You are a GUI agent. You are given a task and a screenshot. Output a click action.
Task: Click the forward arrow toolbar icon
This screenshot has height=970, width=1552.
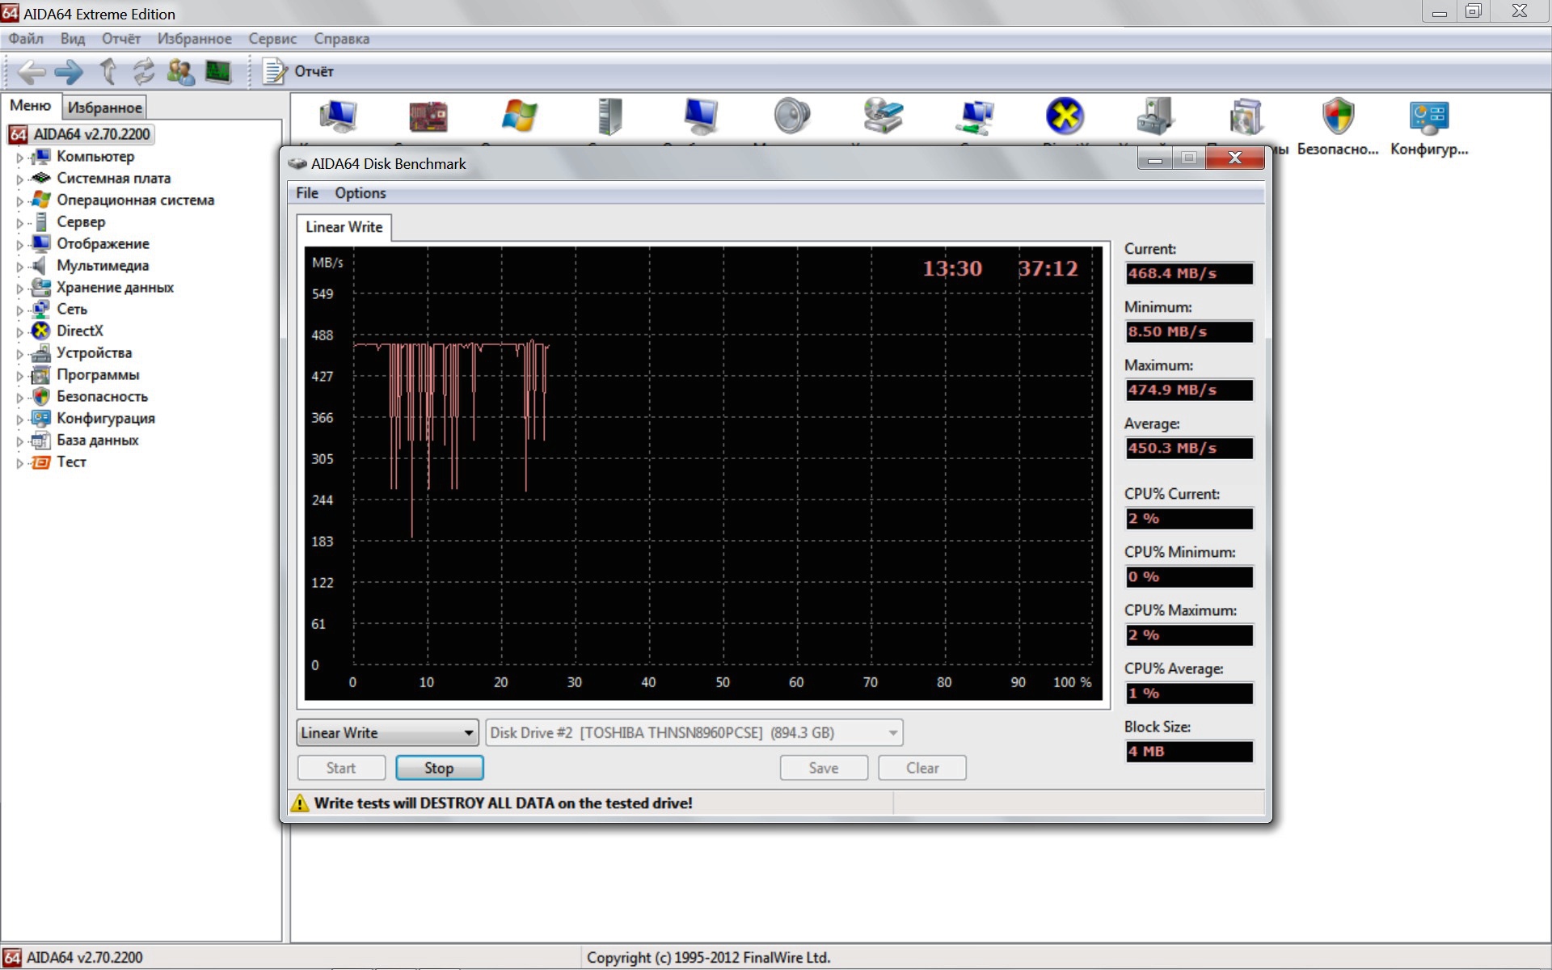pyautogui.click(x=69, y=72)
